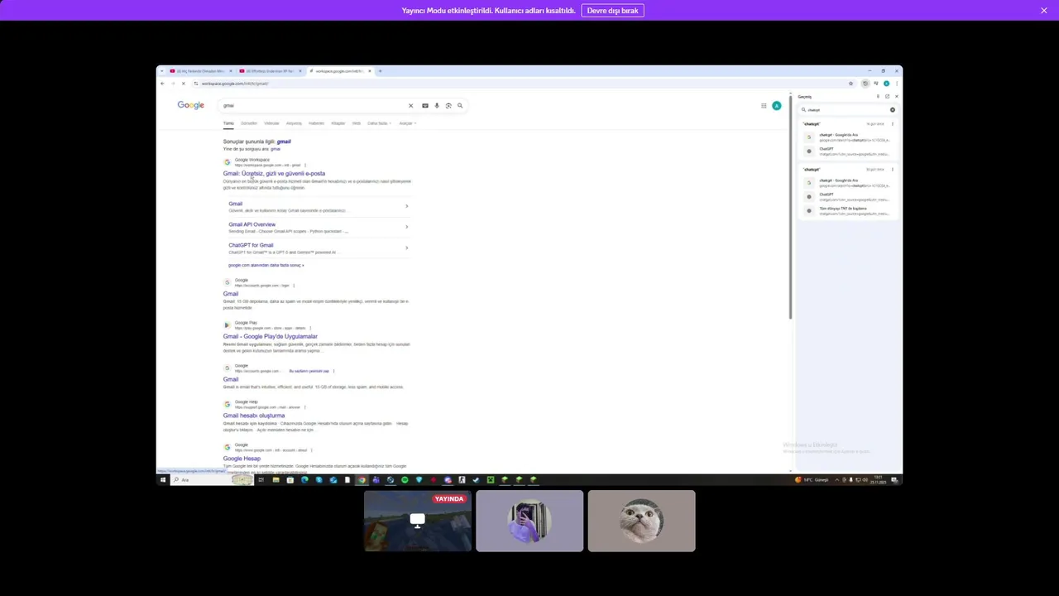Click Devre dışı bırak button

pyautogui.click(x=612, y=11)
